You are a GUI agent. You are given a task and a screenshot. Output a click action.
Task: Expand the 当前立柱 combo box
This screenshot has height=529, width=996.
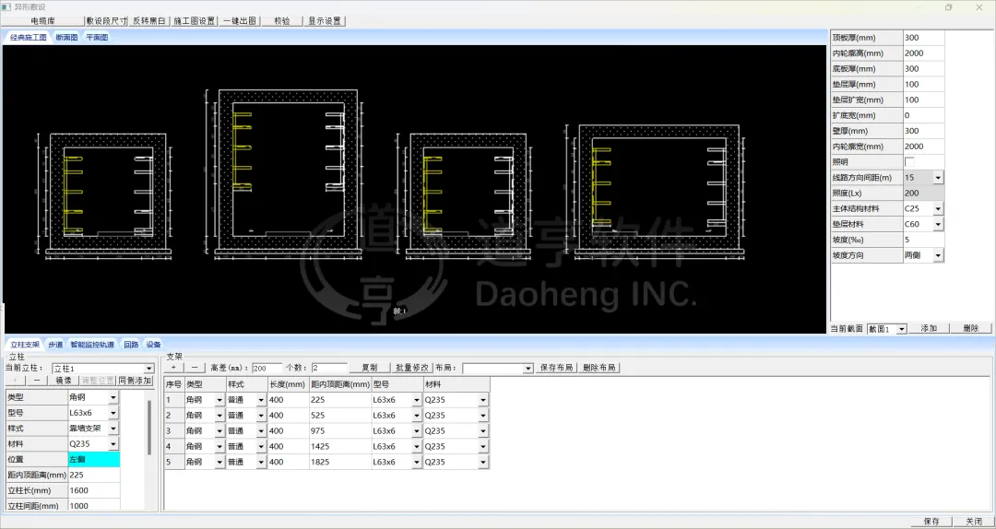point(149,369)
